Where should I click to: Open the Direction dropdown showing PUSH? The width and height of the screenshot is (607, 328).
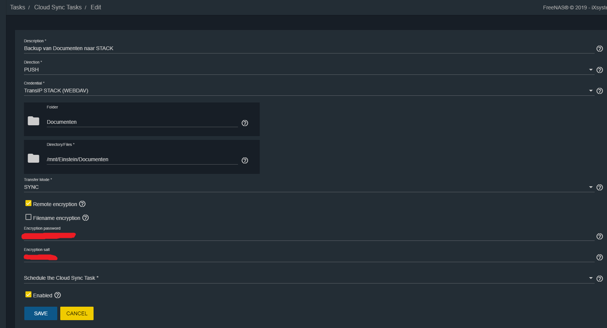click(307, 70)
